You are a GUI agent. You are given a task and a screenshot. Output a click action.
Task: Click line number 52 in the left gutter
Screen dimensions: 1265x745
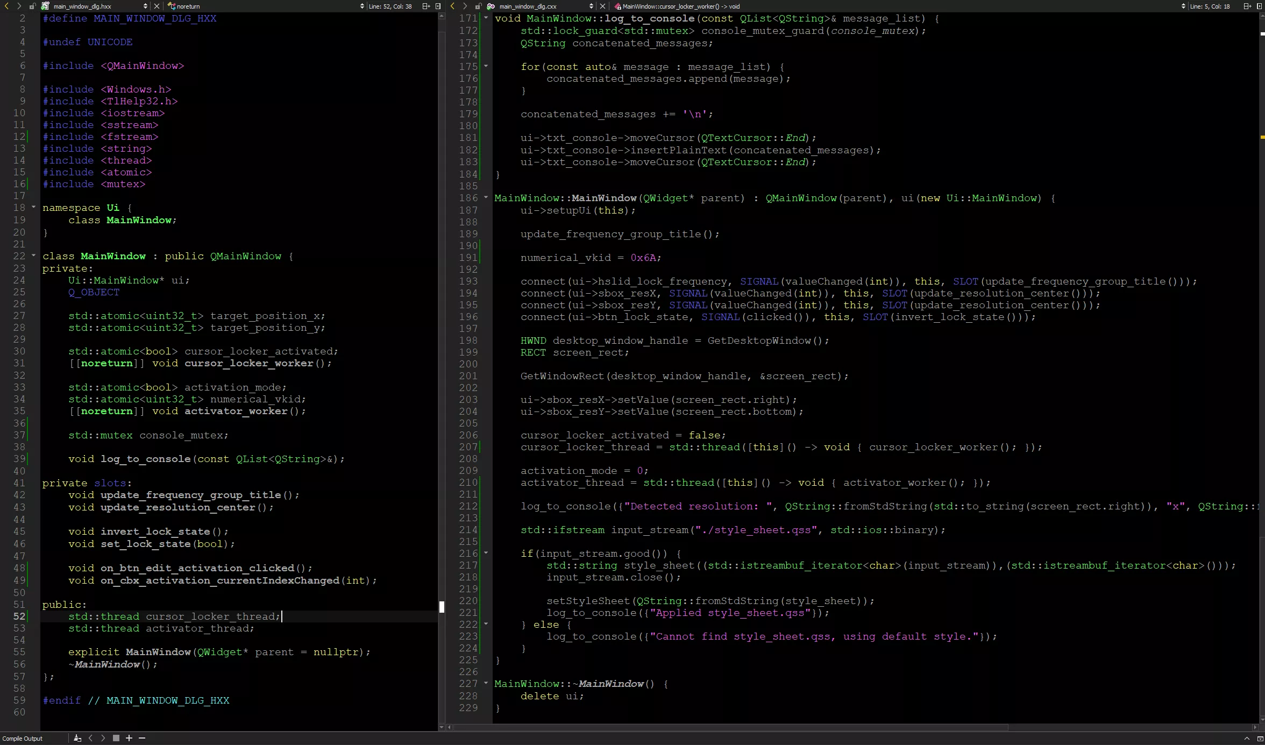point(19,616)
